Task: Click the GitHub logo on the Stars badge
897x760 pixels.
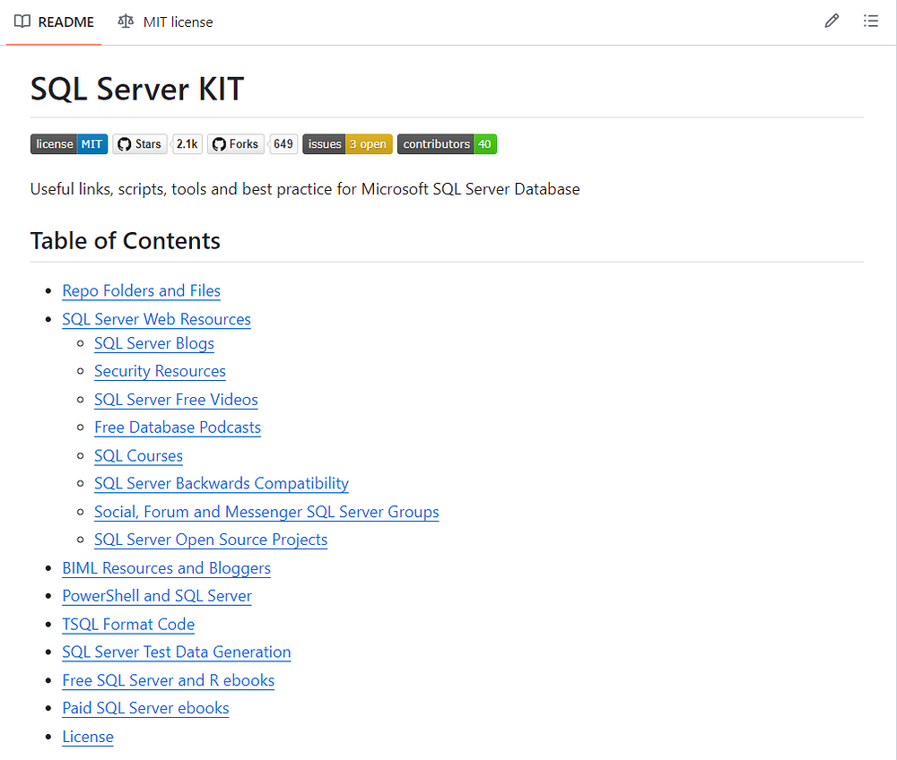Action: pos(120,143)
